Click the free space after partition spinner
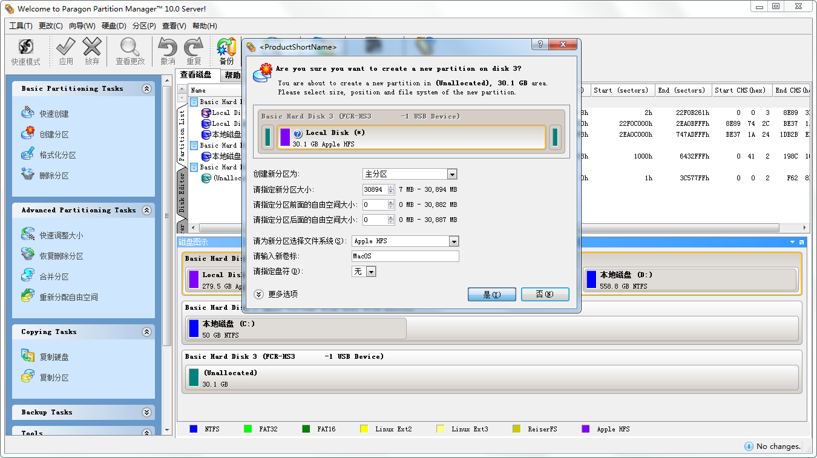This screenshot has height=458, width=817. 391,220
